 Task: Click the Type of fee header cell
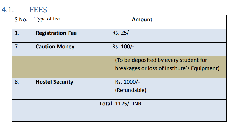click(x=47, y=19)
